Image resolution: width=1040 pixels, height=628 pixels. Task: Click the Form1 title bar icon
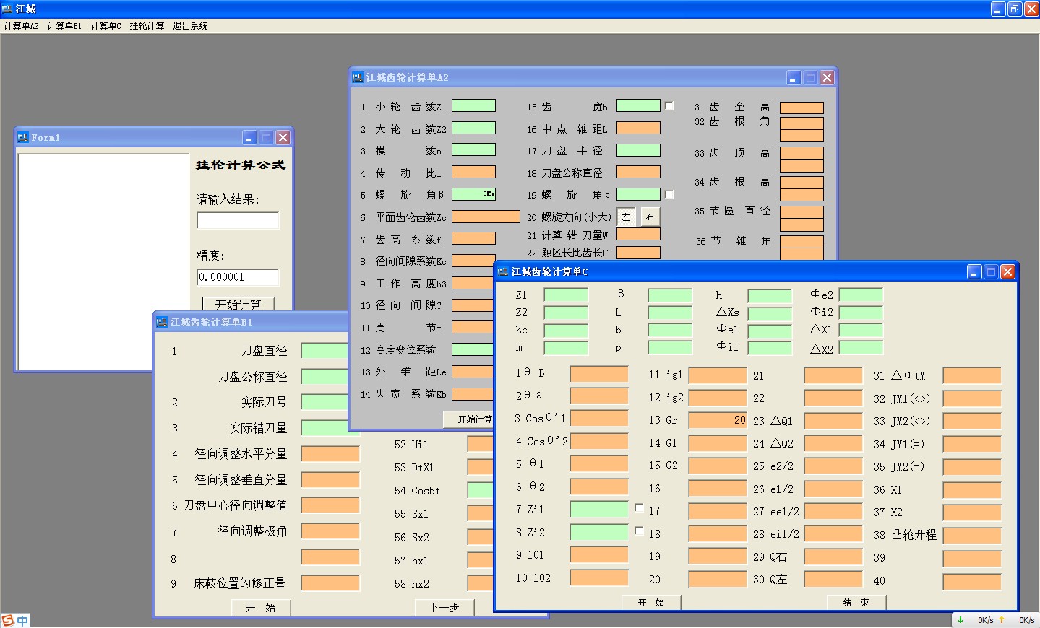[23, 137]
